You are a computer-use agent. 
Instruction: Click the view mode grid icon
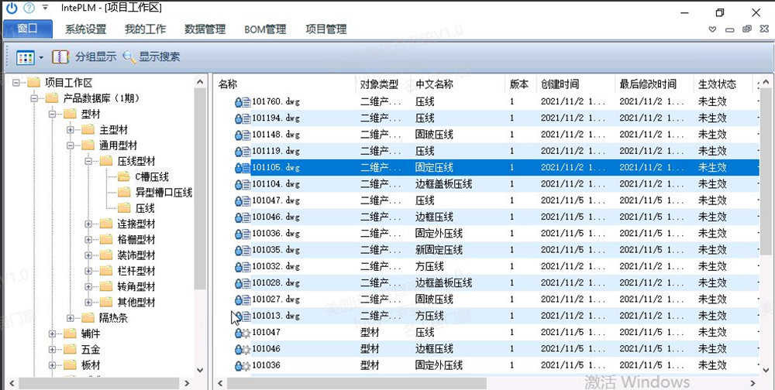[25, 57]
